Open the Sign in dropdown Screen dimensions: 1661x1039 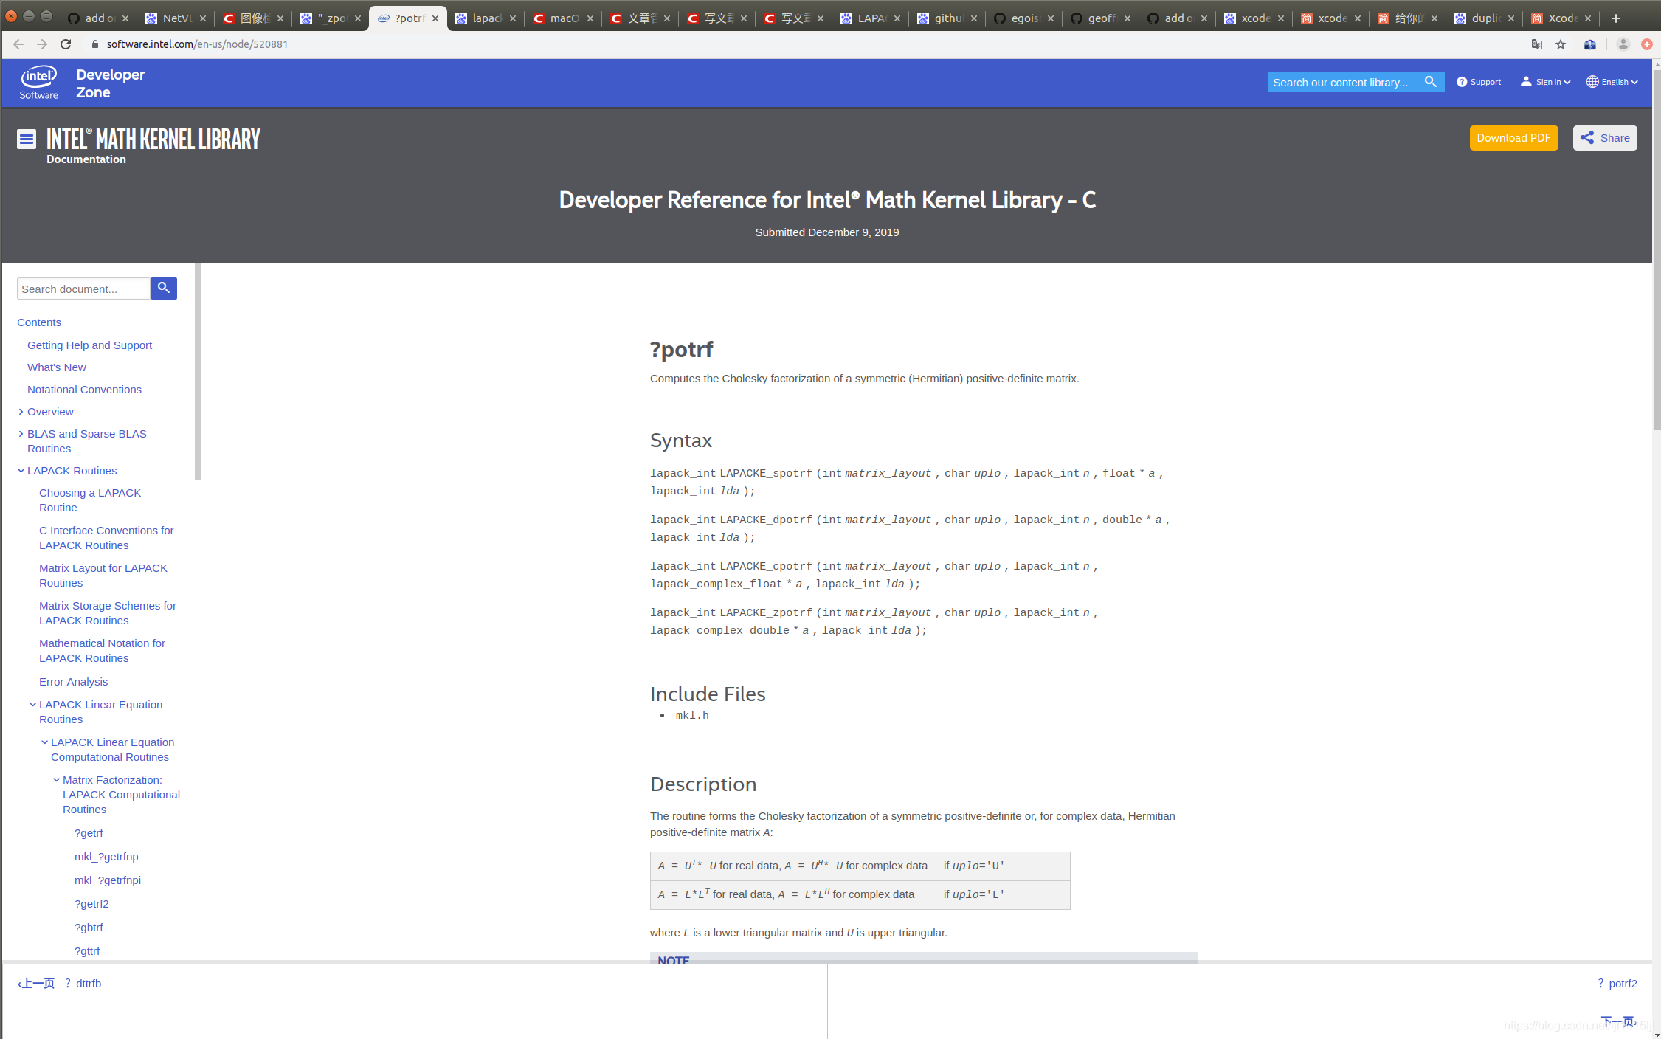coord(1546,82)
